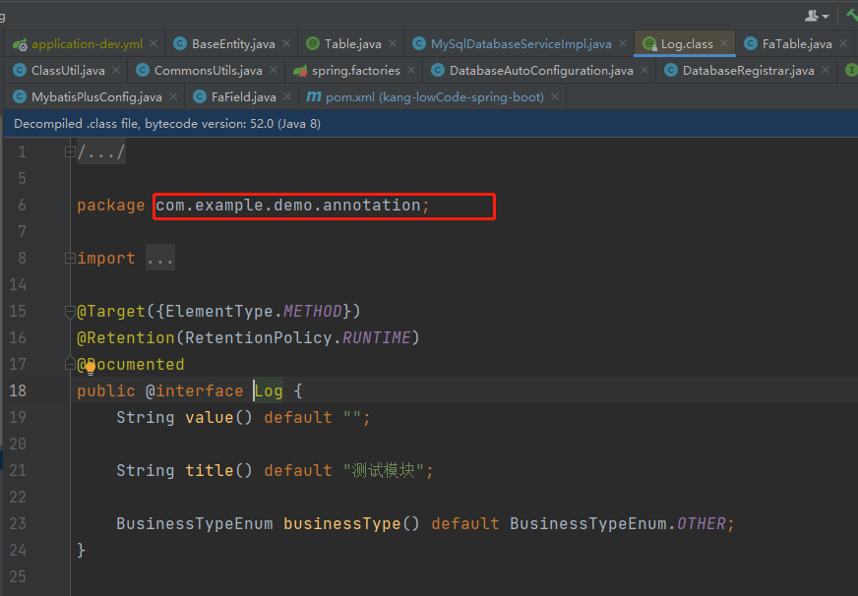Click the METHOD constant in @Target
The height and width of the screenshot is (596, 858).
click(x=313, y=311)
